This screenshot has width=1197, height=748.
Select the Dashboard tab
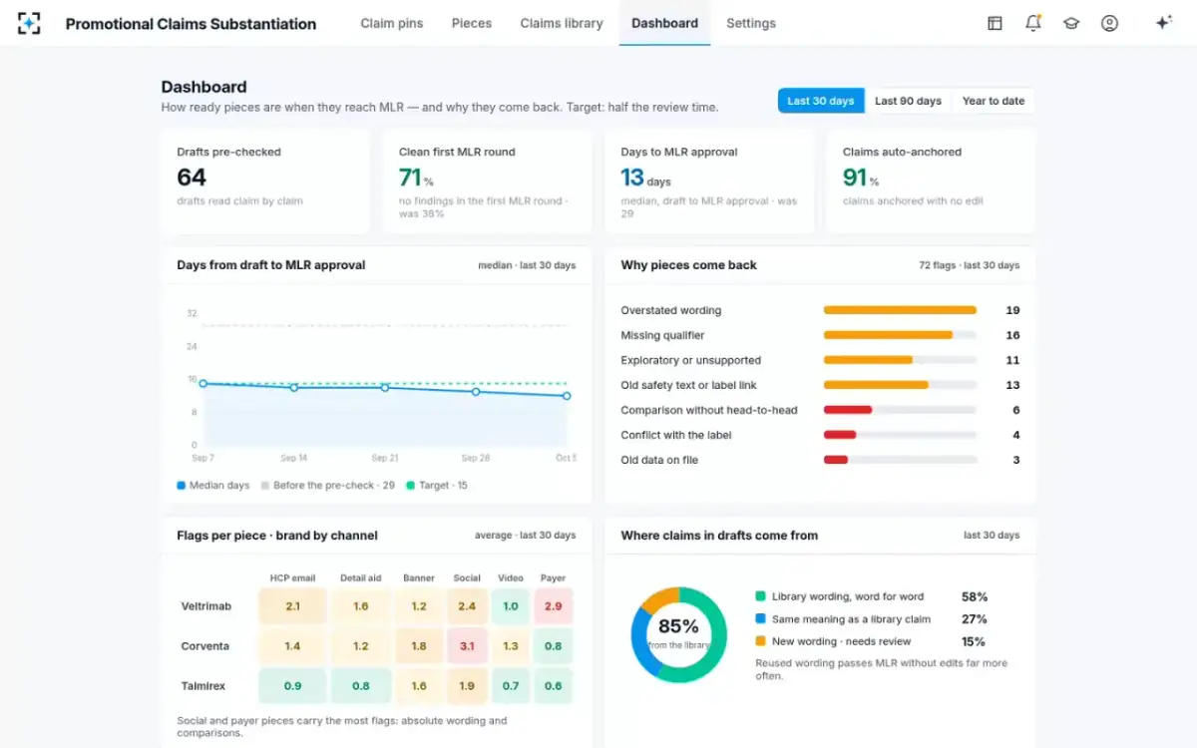point(664,23)
